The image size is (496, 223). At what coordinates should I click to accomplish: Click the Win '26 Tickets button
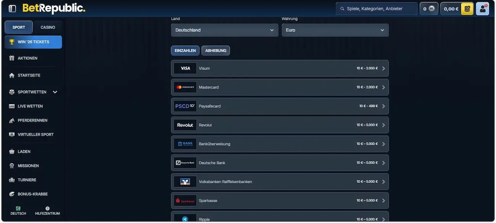(33, 42)
